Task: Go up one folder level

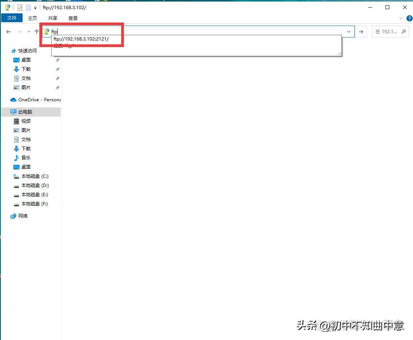Action: pos(37,32)
